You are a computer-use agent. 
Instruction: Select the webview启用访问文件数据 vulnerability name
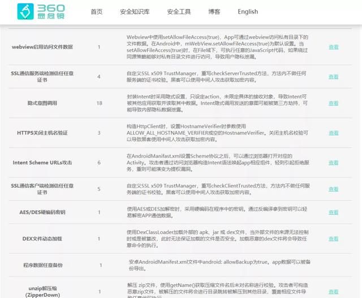point(42,47)
